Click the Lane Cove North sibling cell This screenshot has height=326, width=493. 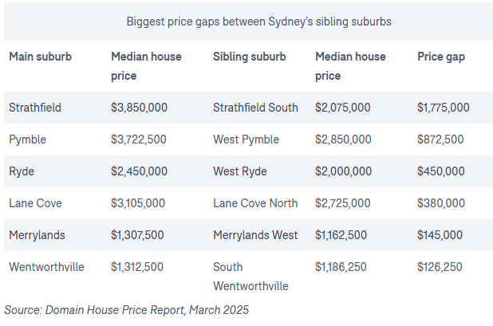point(256,203)
